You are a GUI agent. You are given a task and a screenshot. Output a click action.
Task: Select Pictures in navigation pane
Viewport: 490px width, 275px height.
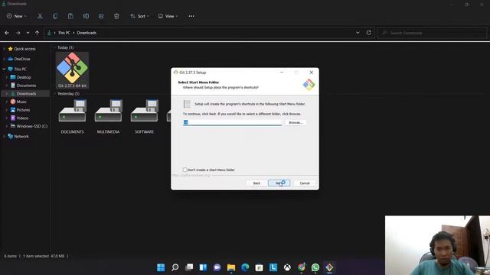pyautogui.click(x=23, y=110)
